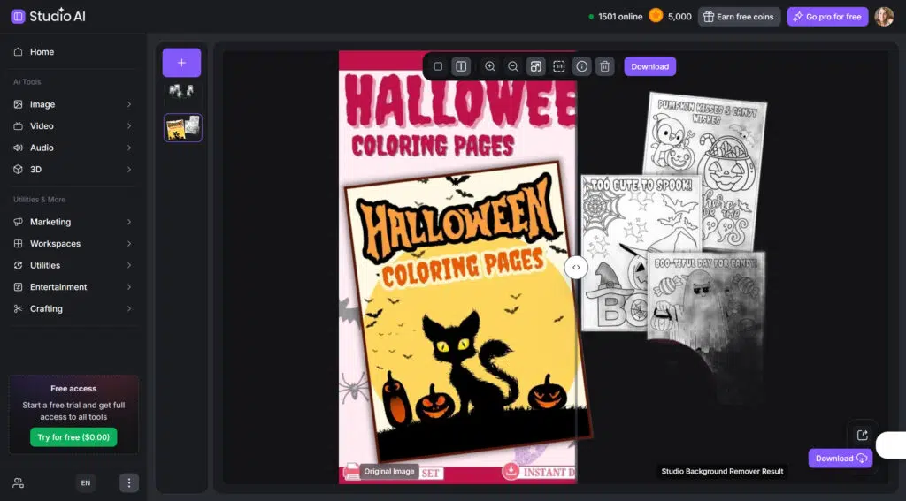Image resolution: width=906 pixels, height=501 pixels.
Task: Set zoom to 1:1 actual size
Action: 559,66
